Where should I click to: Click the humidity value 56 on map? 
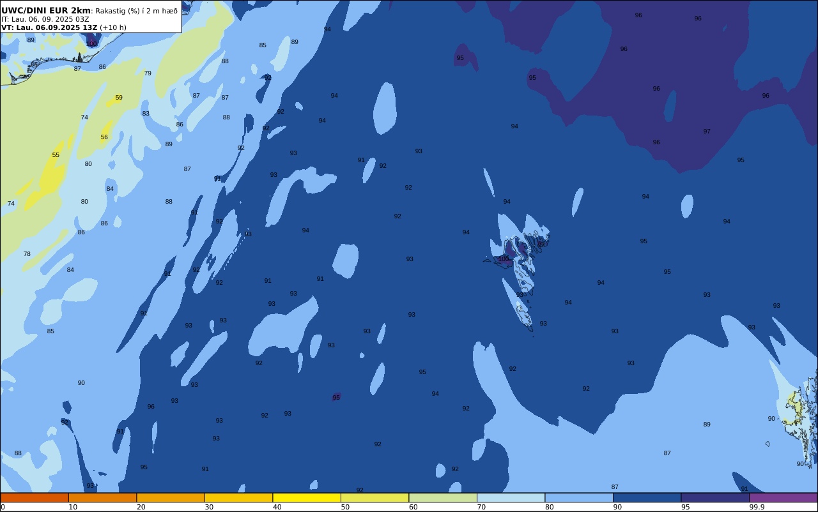tap(104, 137)
